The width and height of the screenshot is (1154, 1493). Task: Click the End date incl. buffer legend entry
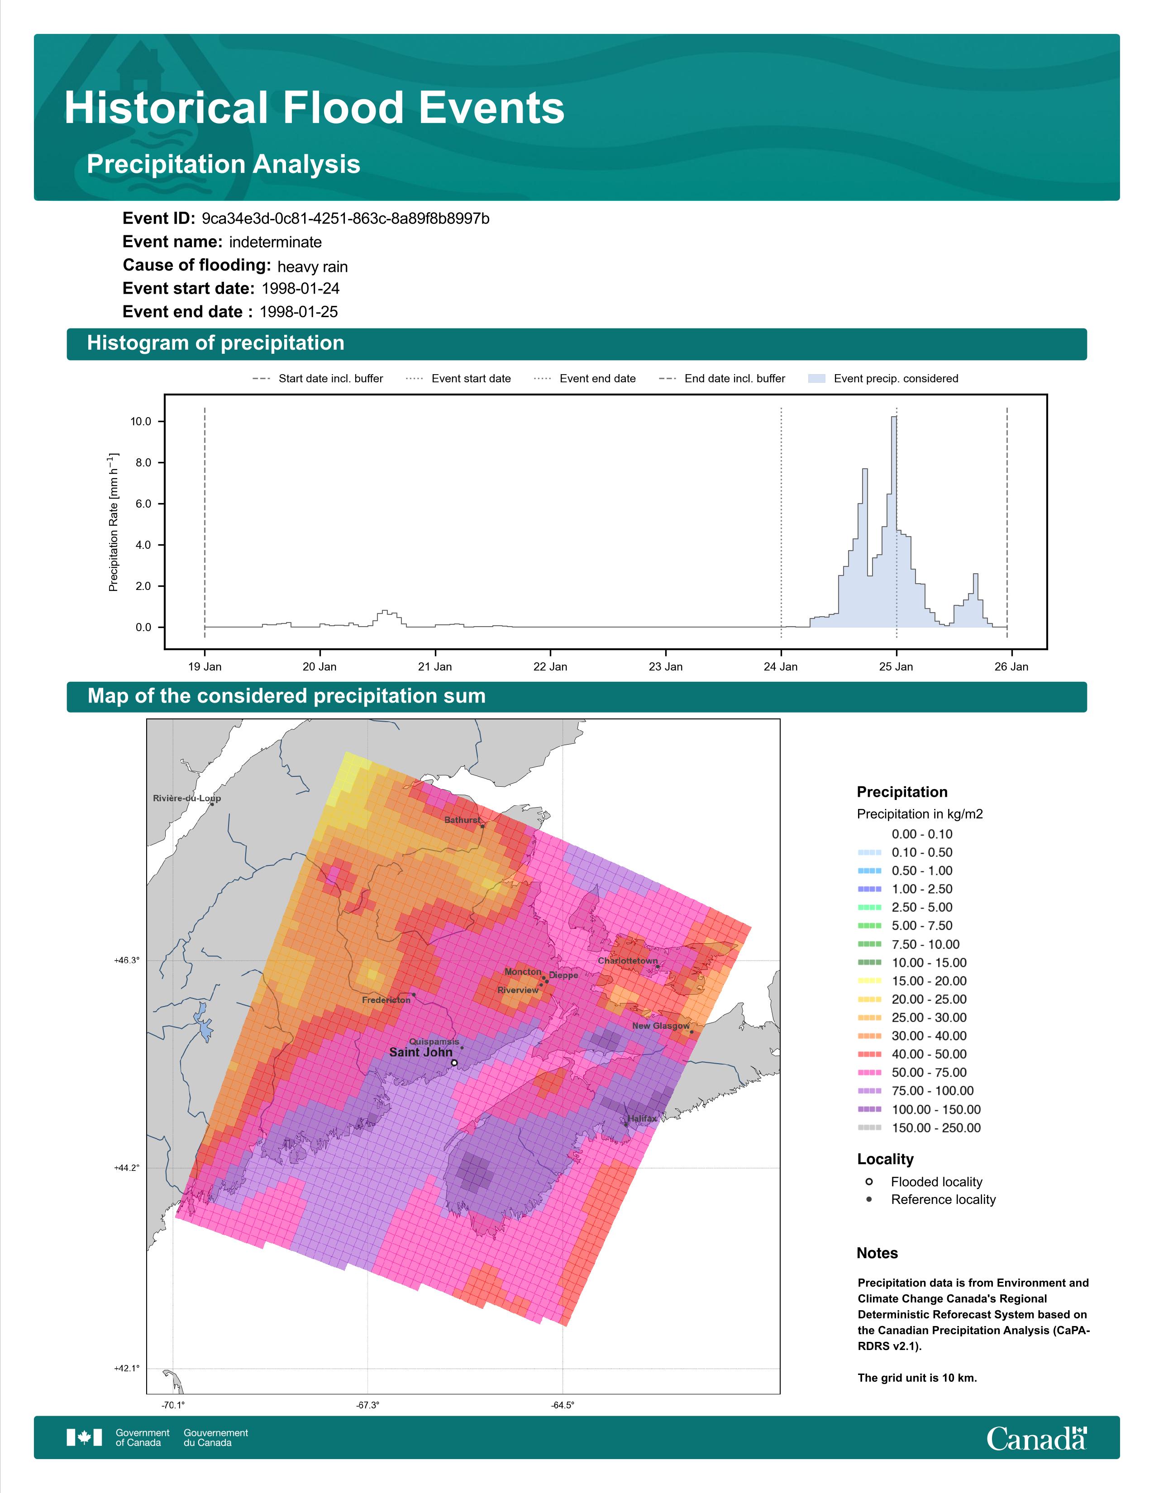point(722,379)
